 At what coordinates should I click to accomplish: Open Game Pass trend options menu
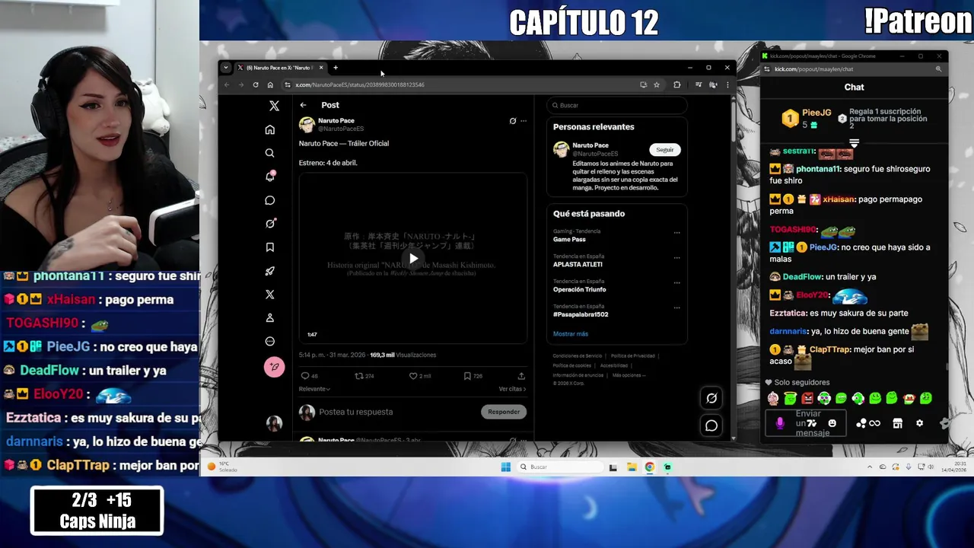coord(676,233)
